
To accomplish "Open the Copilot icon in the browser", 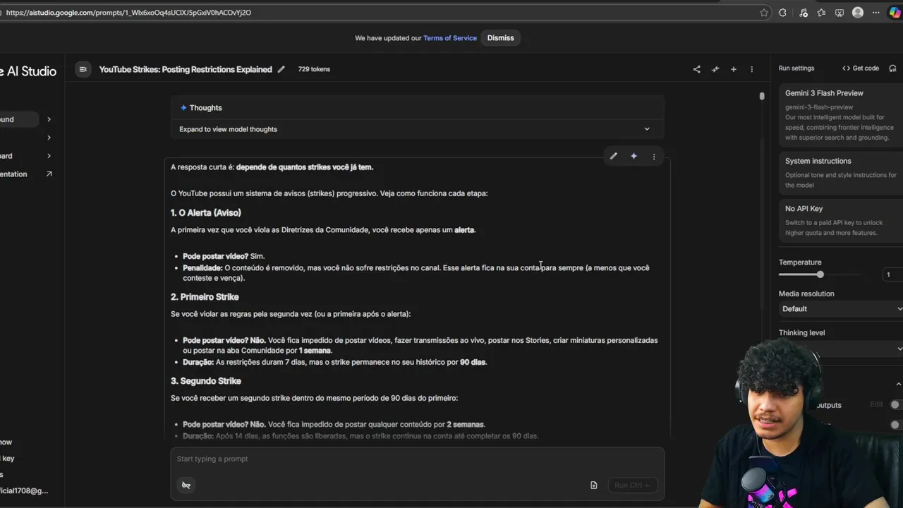I will [895, 12].
